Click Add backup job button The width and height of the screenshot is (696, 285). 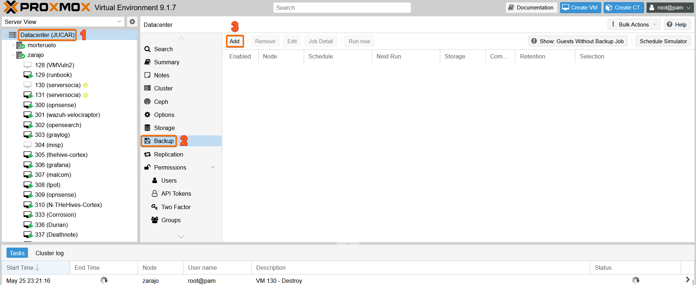[x=235, y=41]
